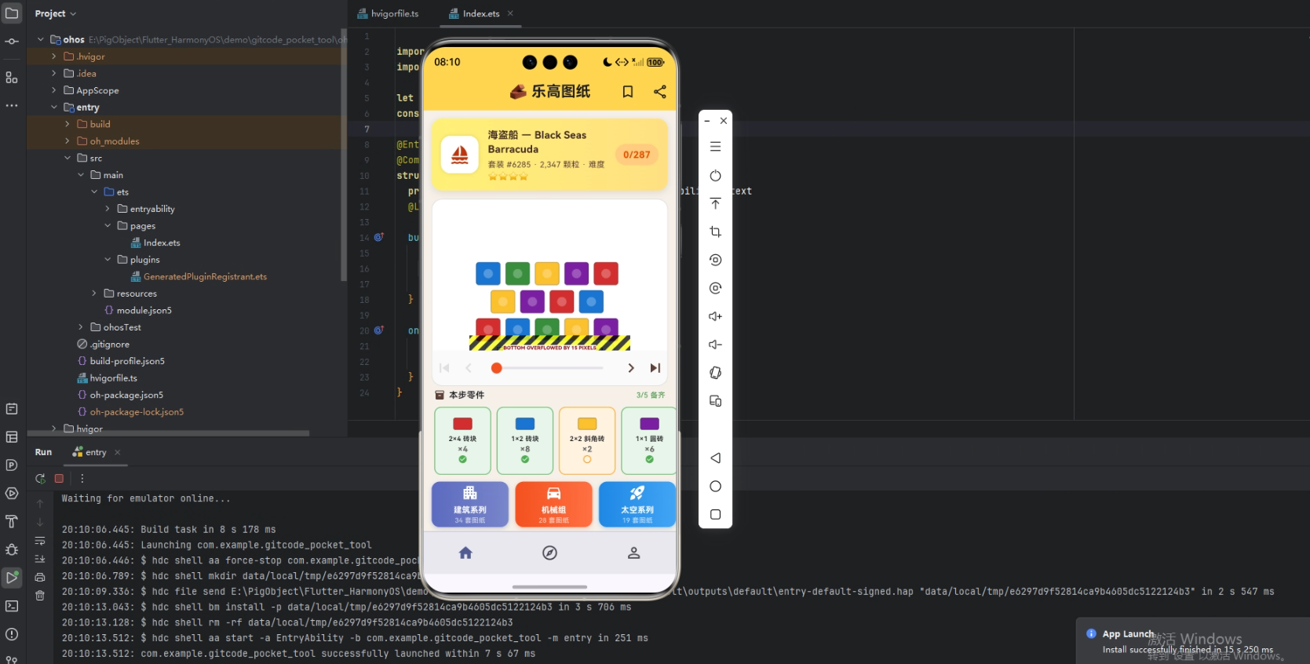Collapse the ohos root folder
The image size is (1310, 664).
(41, 39)
